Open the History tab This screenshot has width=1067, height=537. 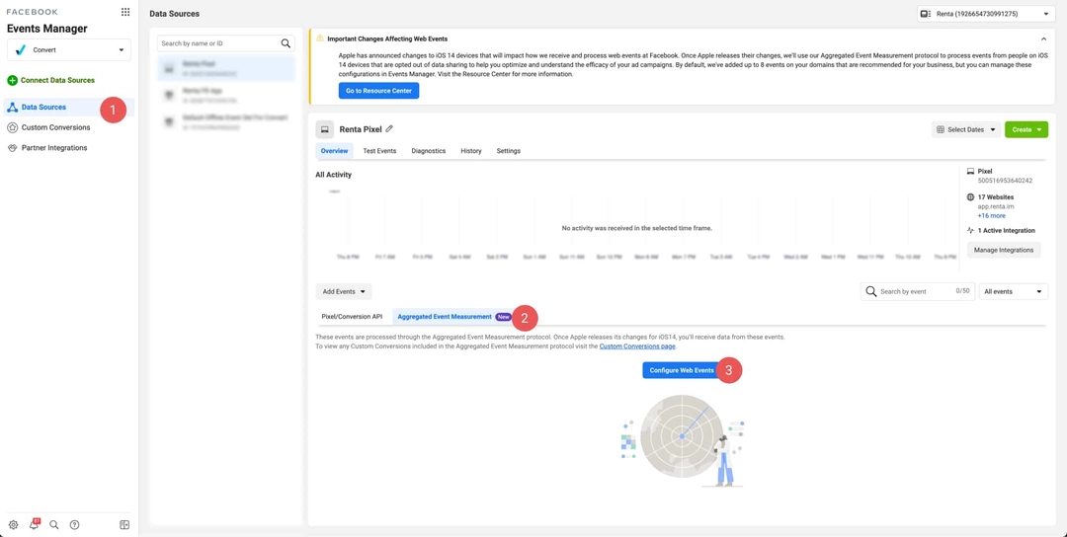pyautogui.click(x=471, y=151)
